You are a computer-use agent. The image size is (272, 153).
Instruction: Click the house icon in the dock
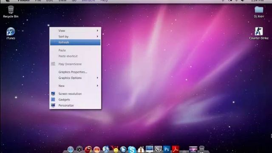[x=141, y=149]
